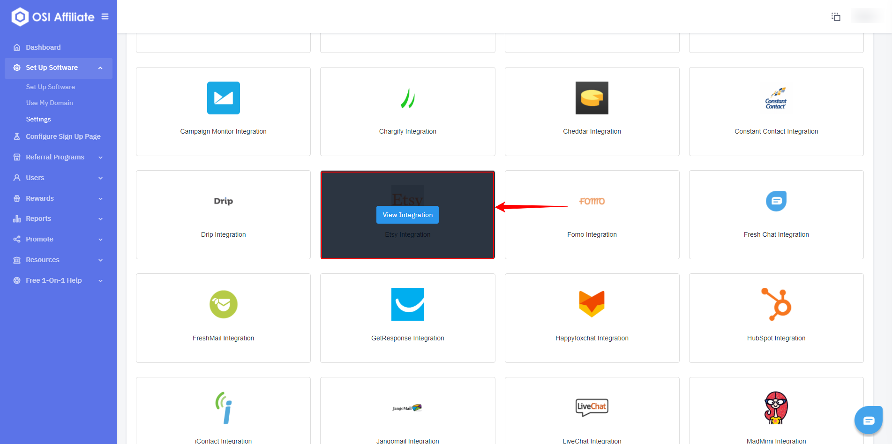Click the View Integration button for Etsy
892x444 pixels.
408,215
